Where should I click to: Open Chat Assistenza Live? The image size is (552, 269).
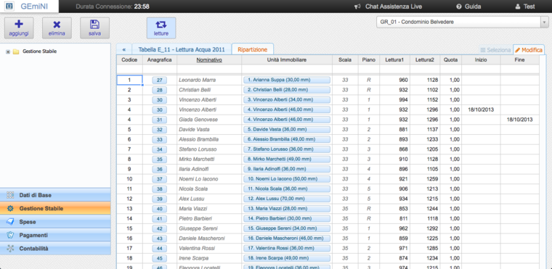click(x=389, y=7)
